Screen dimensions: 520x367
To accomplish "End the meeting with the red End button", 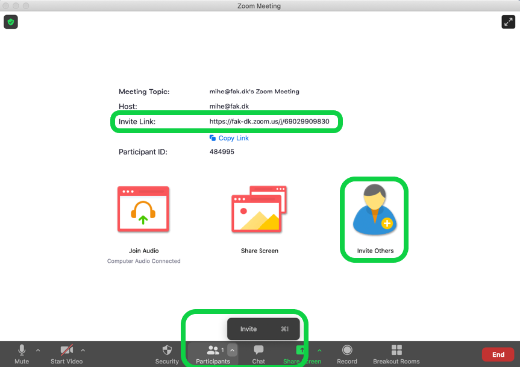I will coord(498,354).
